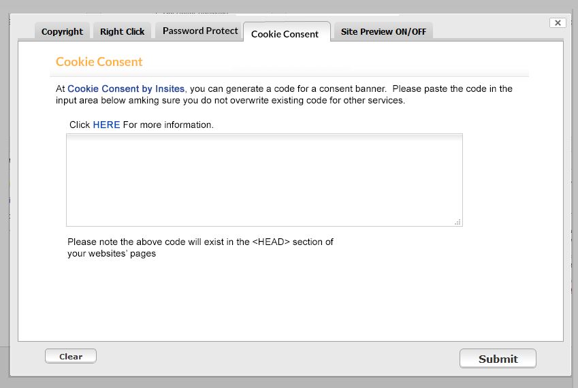
Task: Follow the HERE link for more information
Action: pyautogui.click(x=106, y=125)
